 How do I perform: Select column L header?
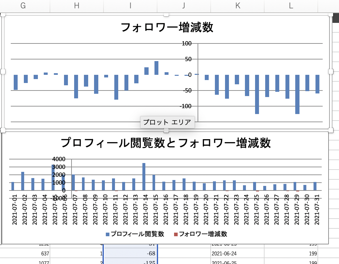(291, 6)
